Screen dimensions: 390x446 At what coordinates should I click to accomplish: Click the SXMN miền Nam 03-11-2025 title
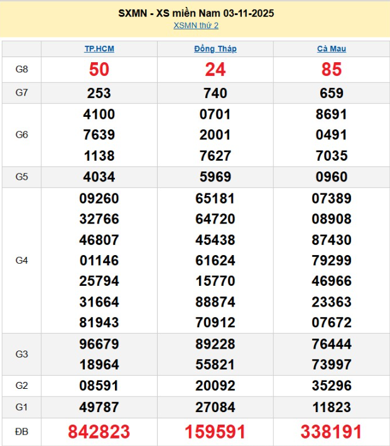click(195, 13)
